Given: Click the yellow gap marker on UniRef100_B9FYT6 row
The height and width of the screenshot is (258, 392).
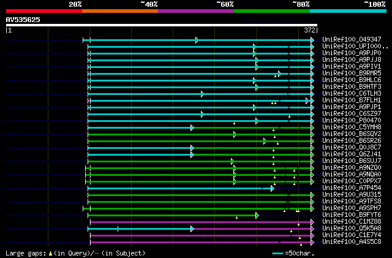Looking at the screenshot, I should click(237, 218).
